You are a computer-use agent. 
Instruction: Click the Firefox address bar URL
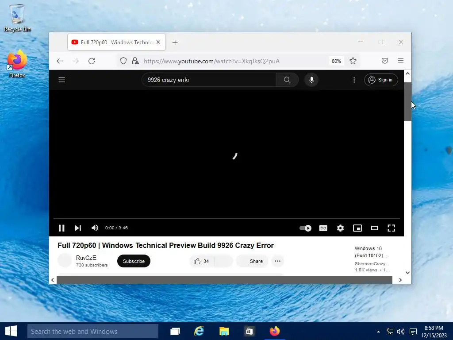[211, 61]
